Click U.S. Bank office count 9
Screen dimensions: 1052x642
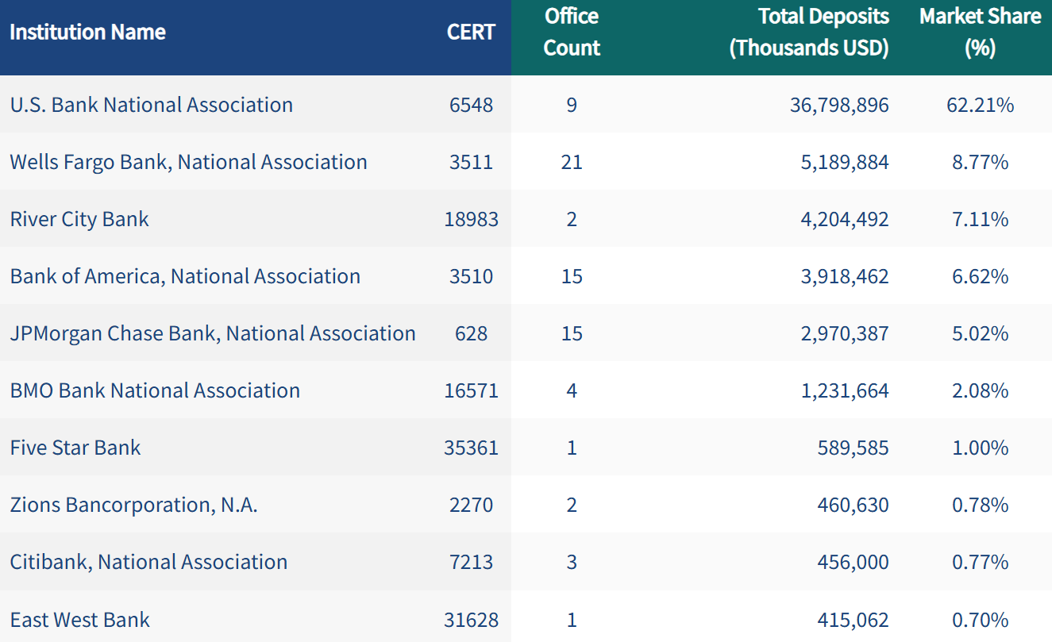[572, 105]
